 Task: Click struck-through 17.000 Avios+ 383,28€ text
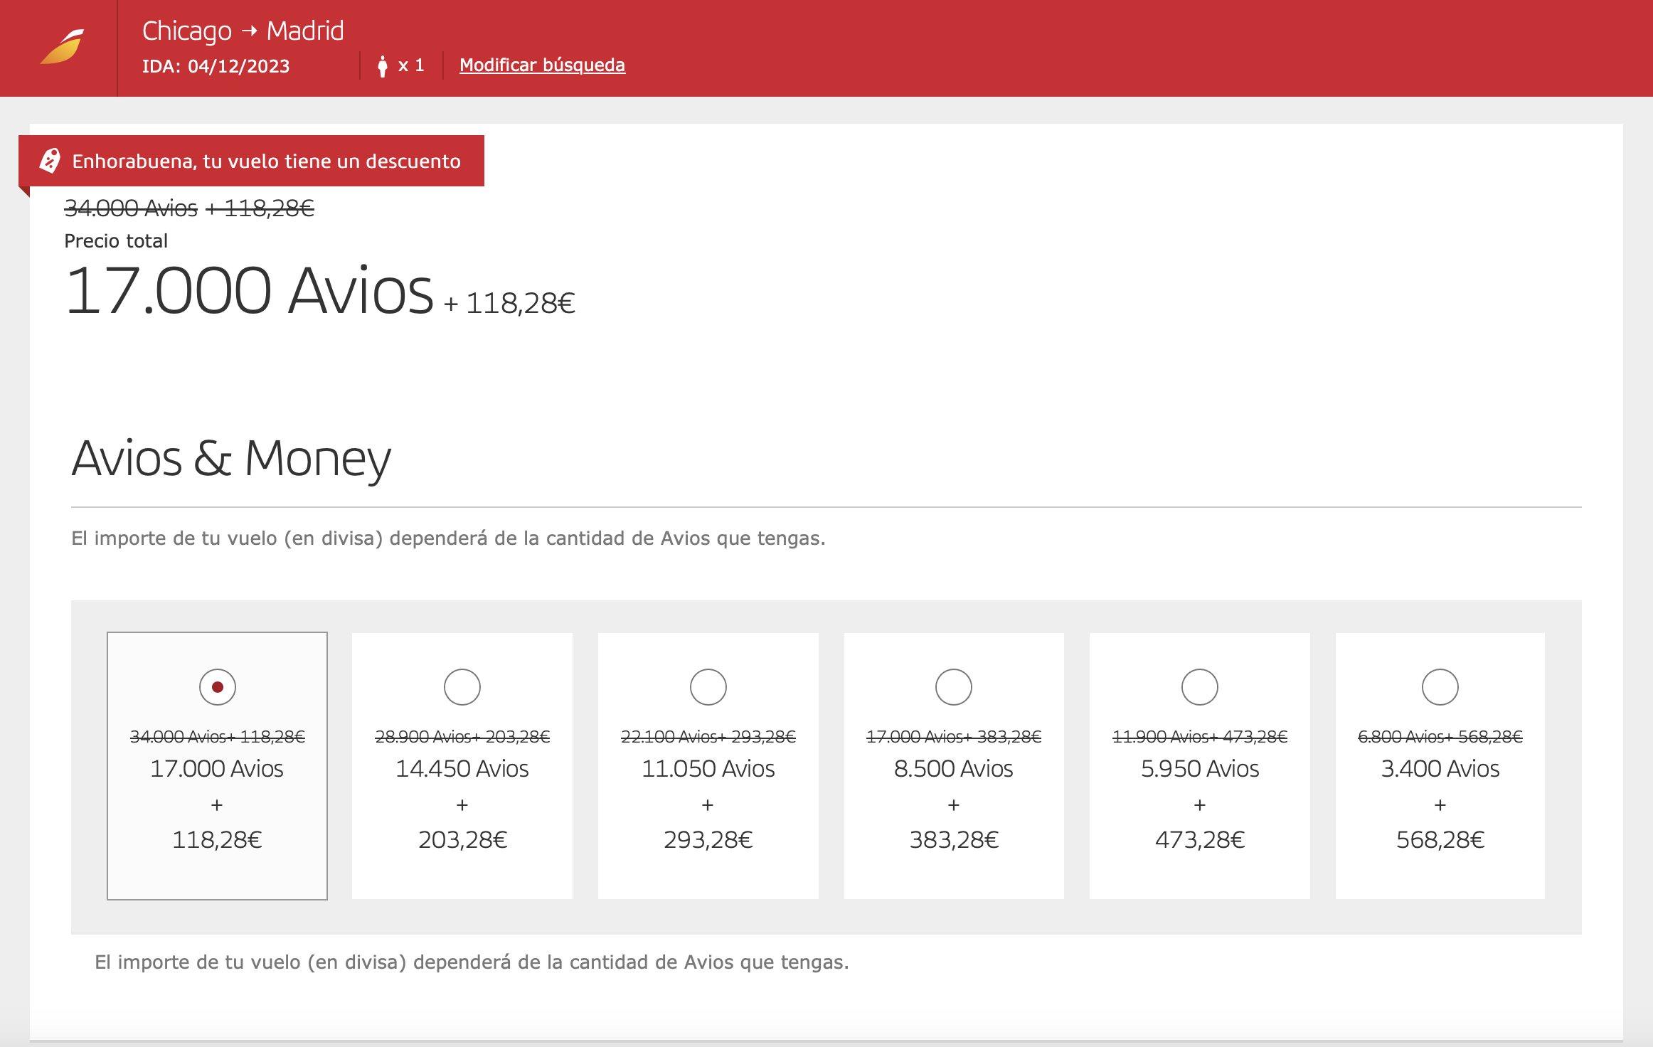click(x=954, y=737)
